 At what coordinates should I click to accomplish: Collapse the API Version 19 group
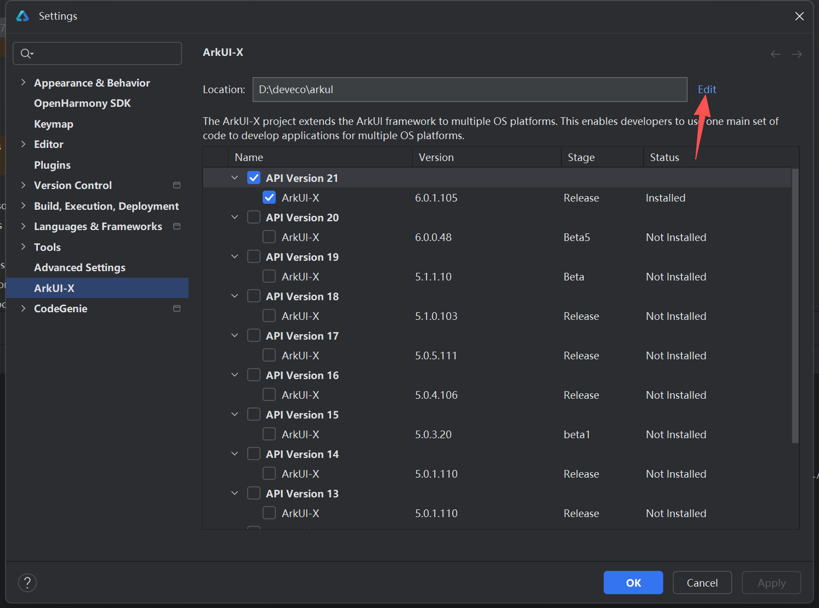point(235,257)
